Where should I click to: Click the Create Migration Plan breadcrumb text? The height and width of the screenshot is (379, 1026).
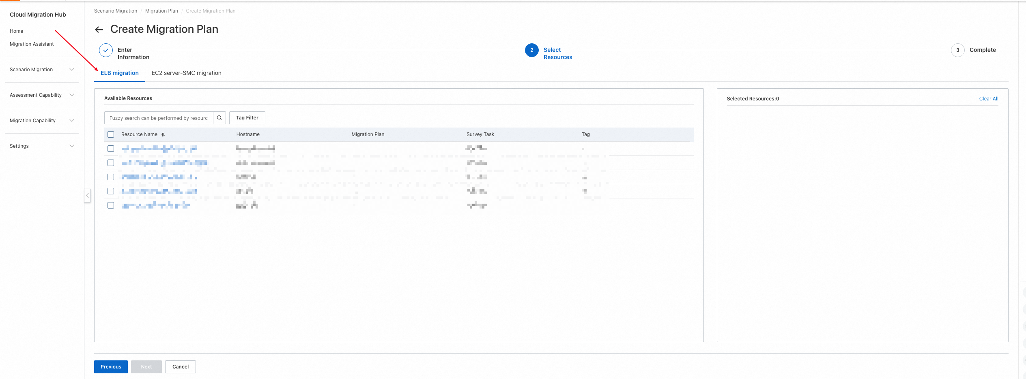[211, 11]
